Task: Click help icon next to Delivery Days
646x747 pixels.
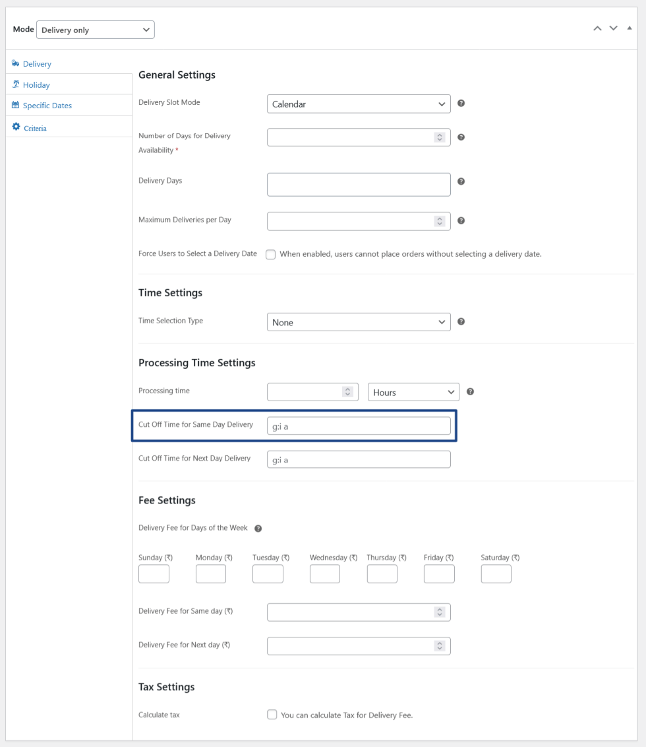Action: click(x=461, y=181)
